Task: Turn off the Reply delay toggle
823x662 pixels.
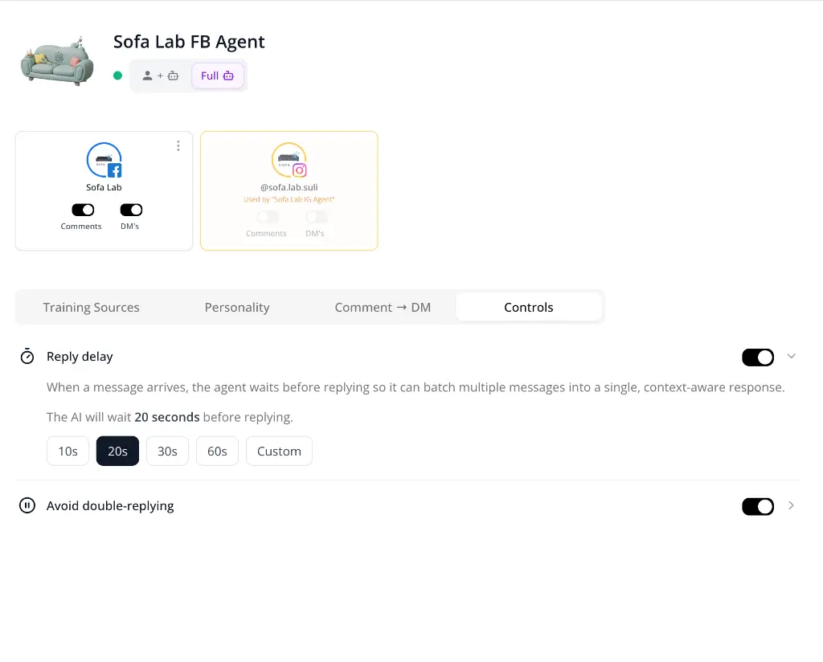Action: (758, 357)
